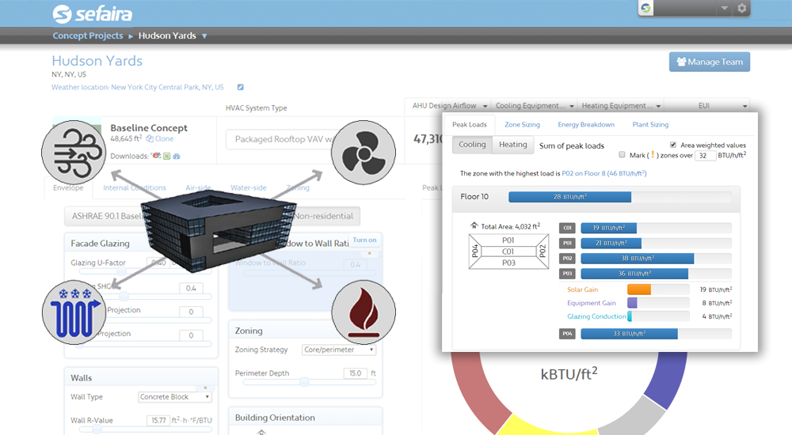The width and height of the screenshot is (792, 435).
Task: Click the small Sefaira account icon
Action: click(646, 8)
